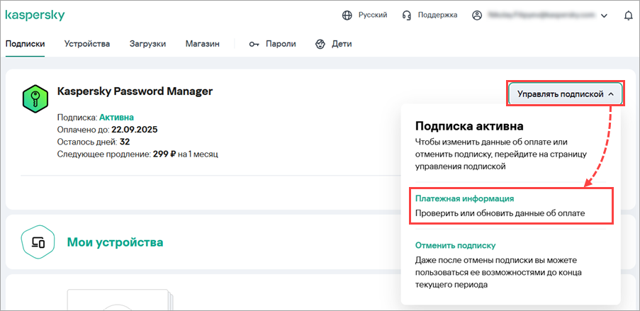The width and height of the screenshot is (640, 311).
Task: Click the globe language icon
Action: point(347,16)
